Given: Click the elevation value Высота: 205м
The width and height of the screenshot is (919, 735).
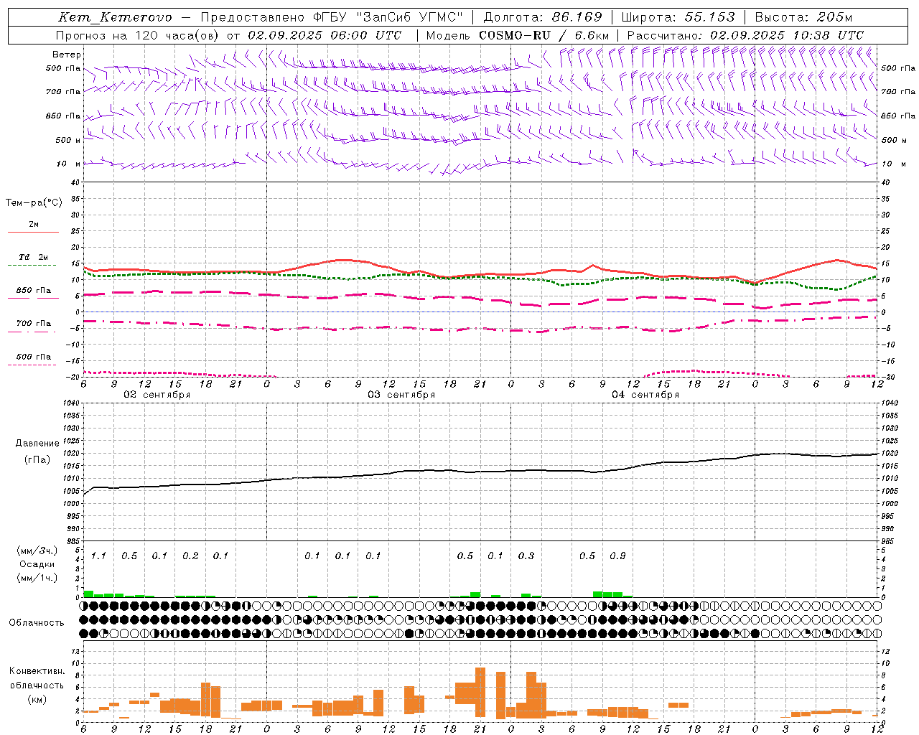Looking at the screenshot, I should [803, 17].
